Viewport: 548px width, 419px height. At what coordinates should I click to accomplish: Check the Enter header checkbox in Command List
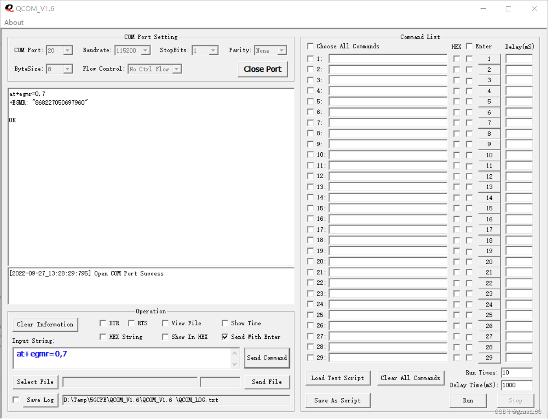pyautogui.click(x=469, y=46)
